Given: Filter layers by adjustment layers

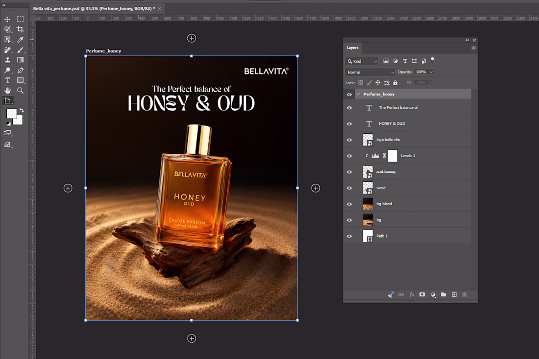Looking at the screenshot, I should pyautogui.click(x=395, y=61).
